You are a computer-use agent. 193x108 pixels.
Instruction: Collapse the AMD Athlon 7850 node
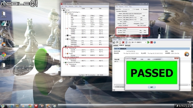coord(64,46)
